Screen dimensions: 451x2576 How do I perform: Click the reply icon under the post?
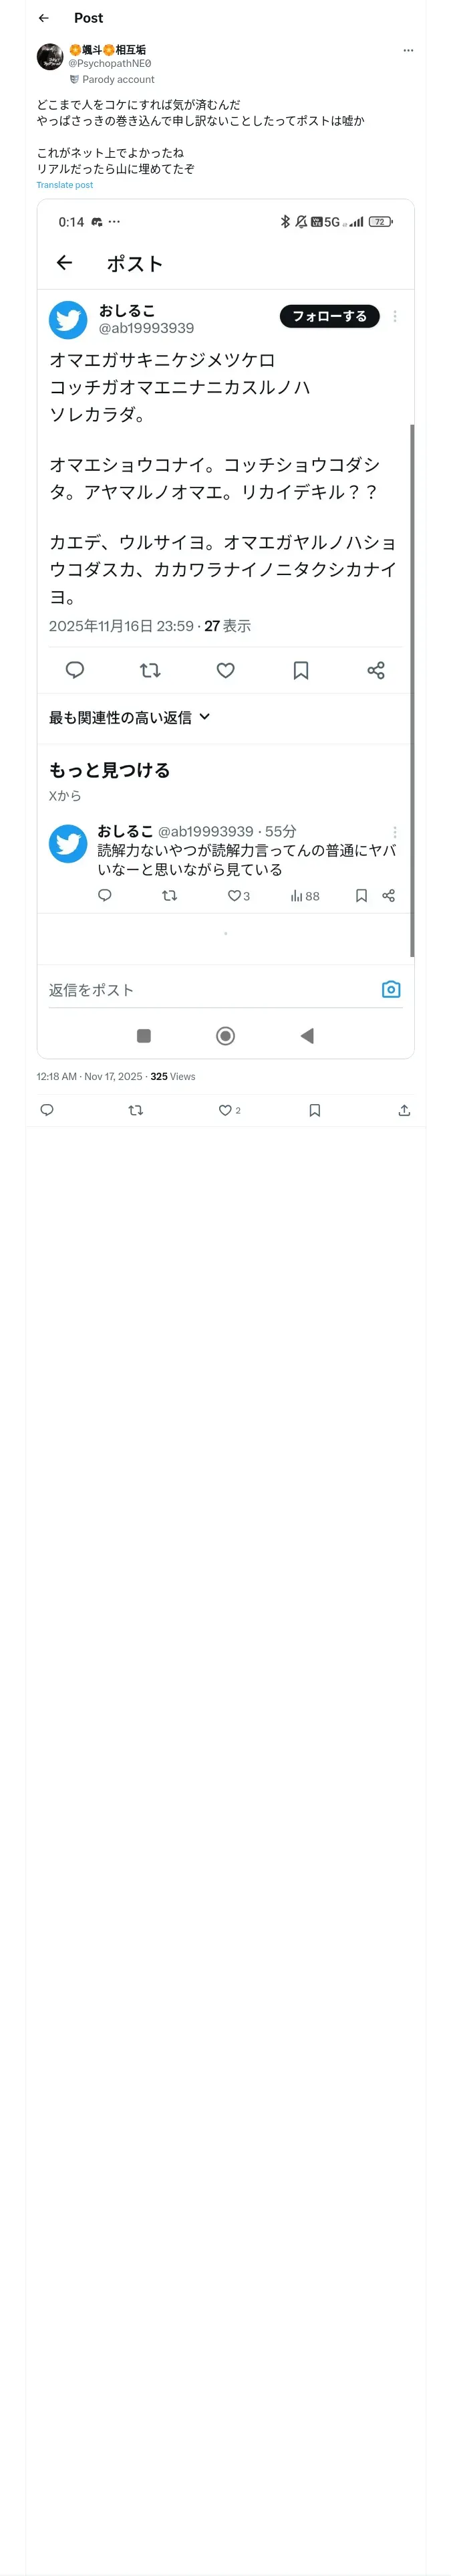46,1110
